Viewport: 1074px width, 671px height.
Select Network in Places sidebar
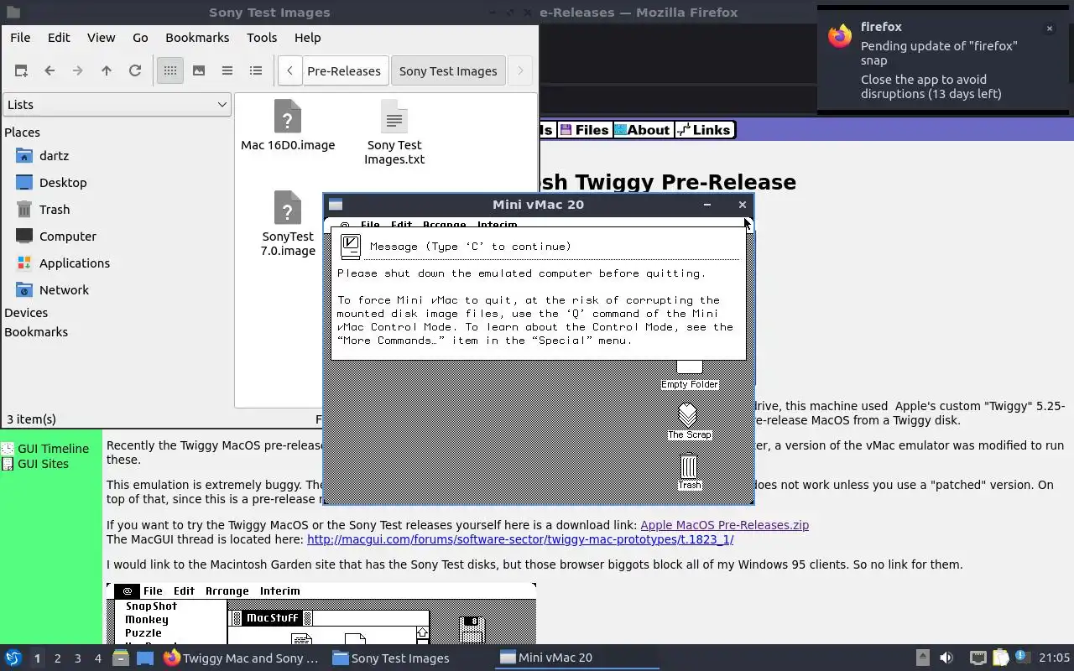[x=64, y=290]
